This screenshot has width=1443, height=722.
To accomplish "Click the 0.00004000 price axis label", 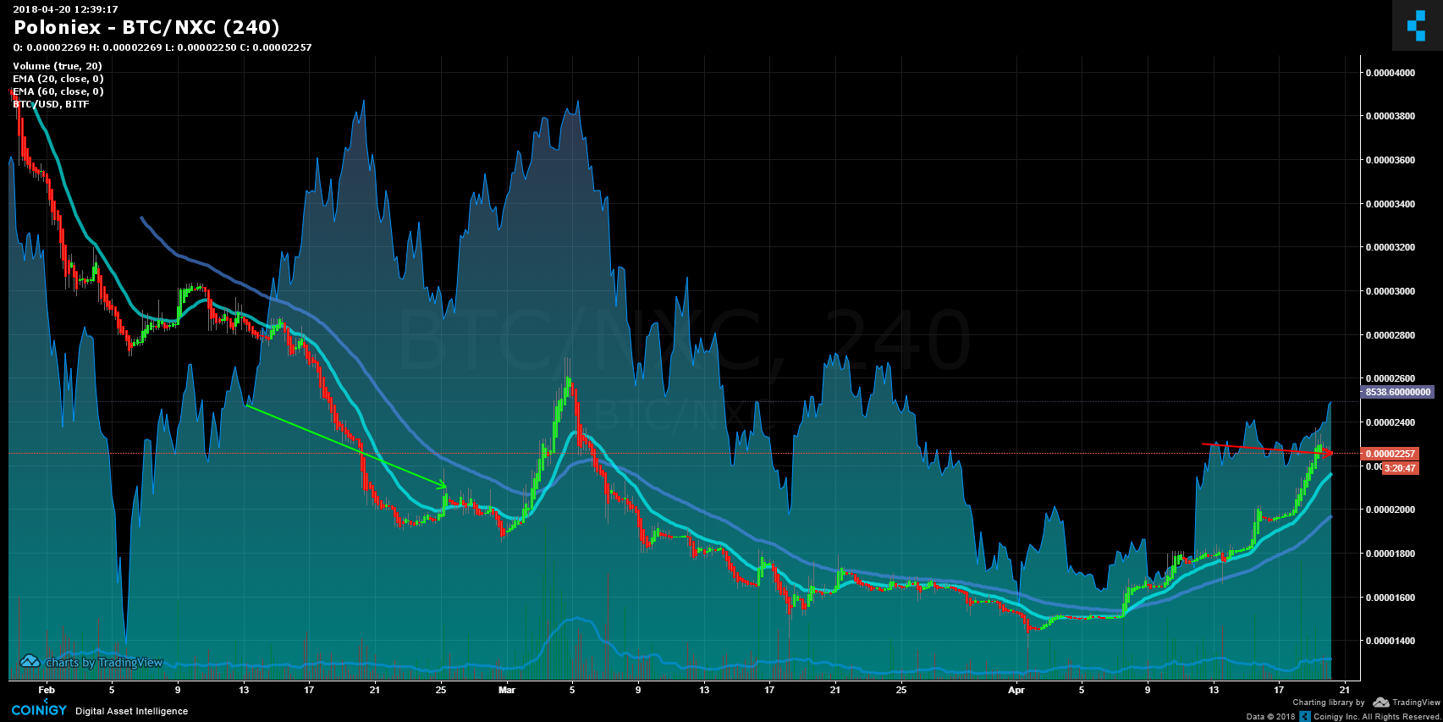I will pyautogui.click(x=1390, y=73).
